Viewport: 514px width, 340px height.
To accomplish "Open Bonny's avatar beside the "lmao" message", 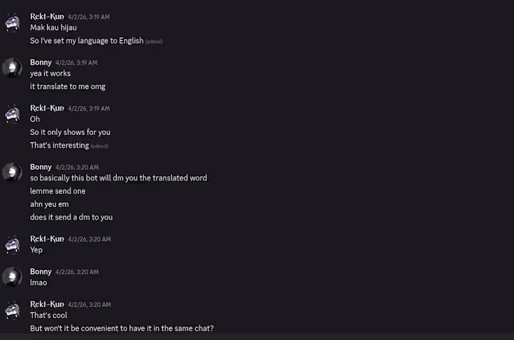I will point(12,277).
